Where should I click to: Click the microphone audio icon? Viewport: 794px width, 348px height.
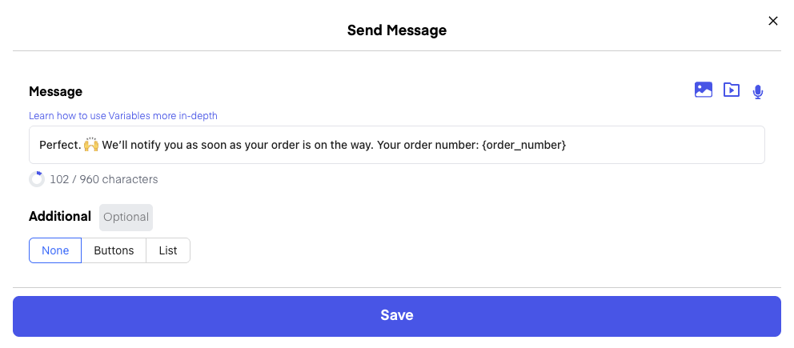click(x=758, y=92)
